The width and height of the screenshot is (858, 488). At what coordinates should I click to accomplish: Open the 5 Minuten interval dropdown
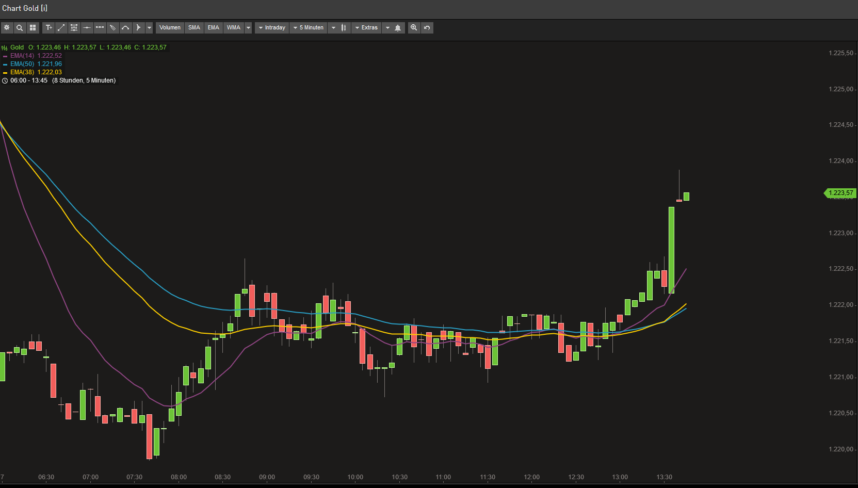(309, 28)
